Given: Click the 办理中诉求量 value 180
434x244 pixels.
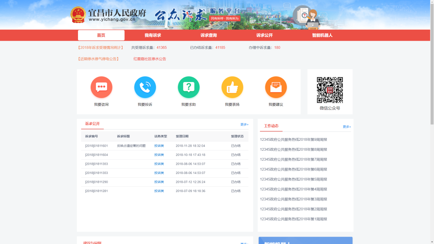Looking at the screenshot, I should click(x=277, y=48).
